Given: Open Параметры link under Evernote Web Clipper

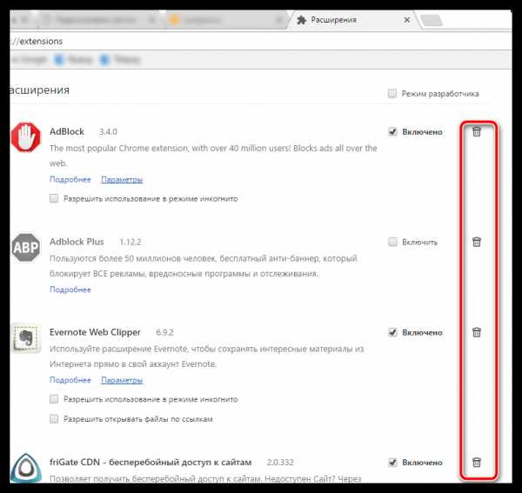Looking at the screenshot, I should [122, 380].
